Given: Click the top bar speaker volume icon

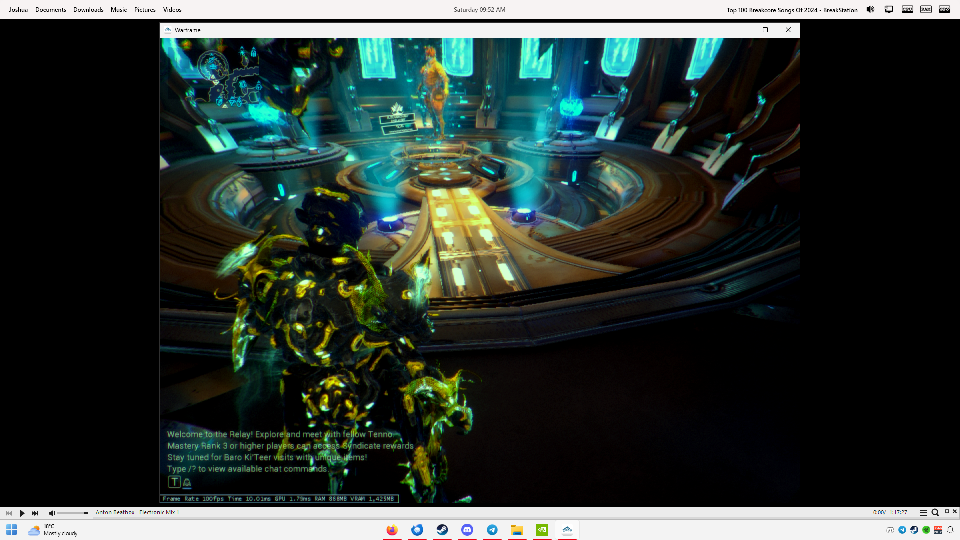Looking at the screenshot, I should [x=870, y=9].
